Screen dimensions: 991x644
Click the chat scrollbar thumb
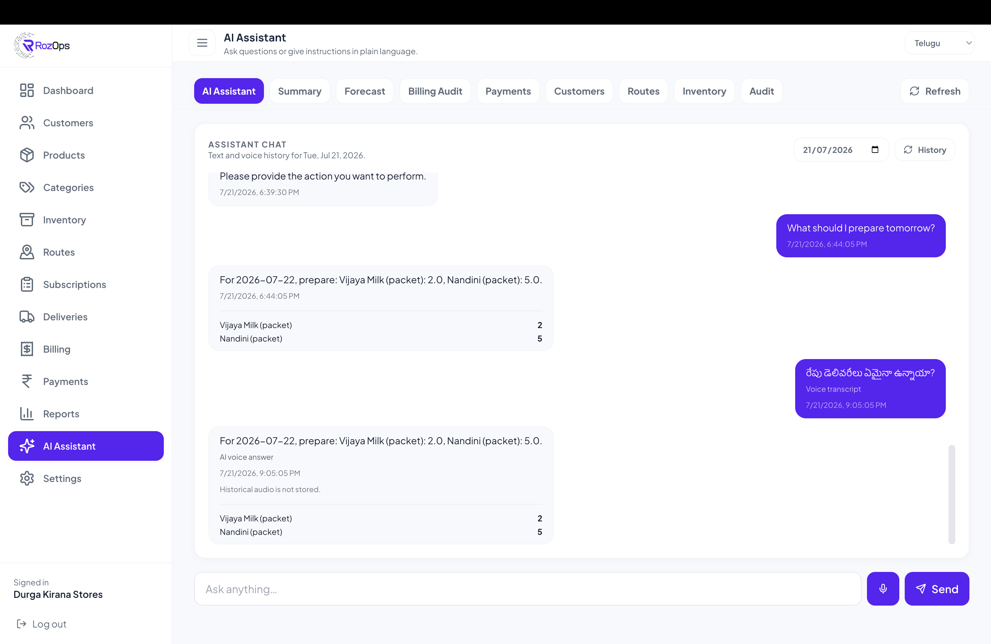[x=952, y=494]
